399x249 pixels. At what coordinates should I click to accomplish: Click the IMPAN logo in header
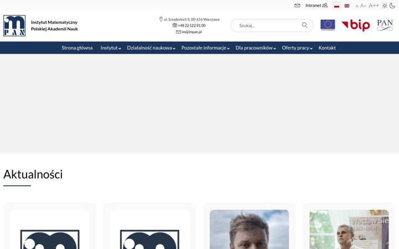[x=14, y=25]
